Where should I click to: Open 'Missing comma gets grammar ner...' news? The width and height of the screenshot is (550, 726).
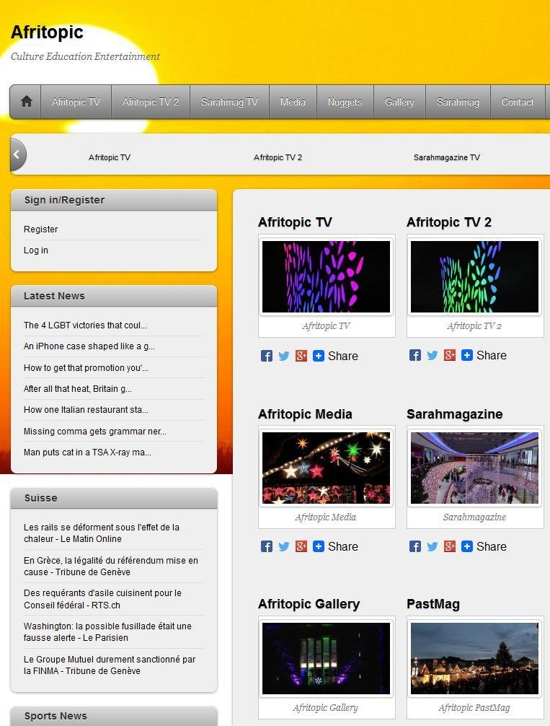pyautogui.click(x=95, y=431)
